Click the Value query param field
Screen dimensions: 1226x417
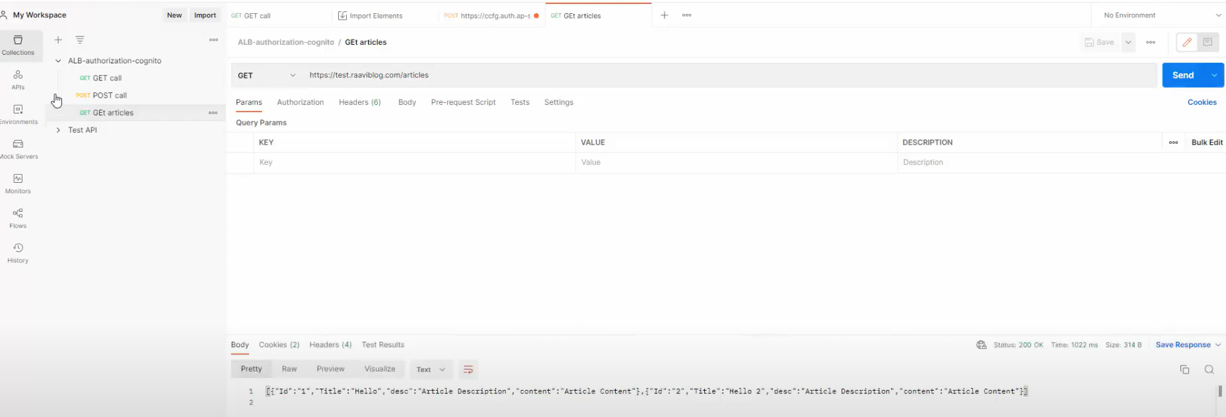(737, 162)
